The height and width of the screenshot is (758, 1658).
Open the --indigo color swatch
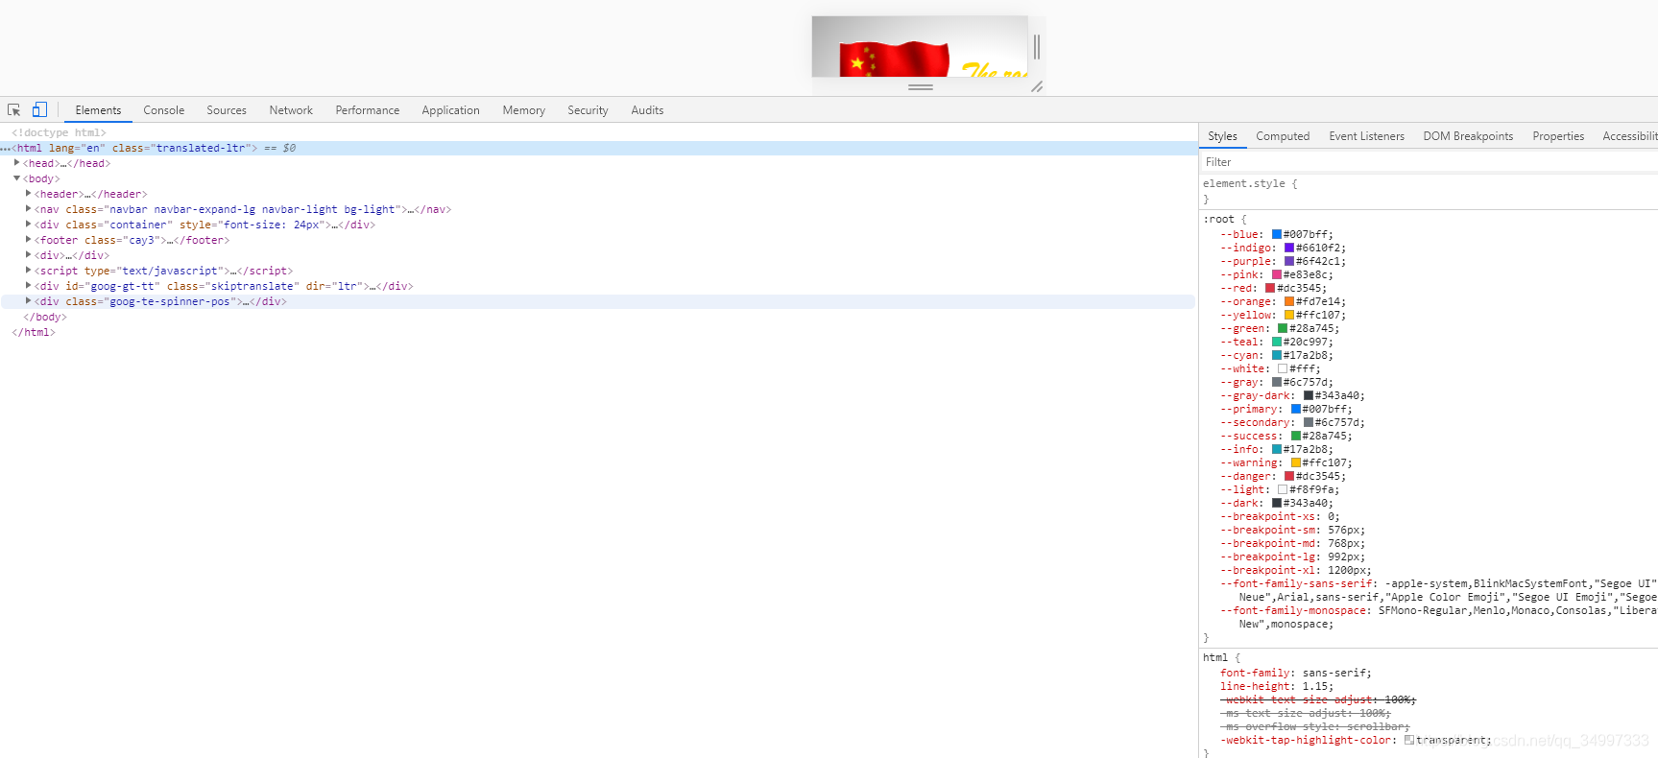pyautogui.click(x=1289, y=248)
